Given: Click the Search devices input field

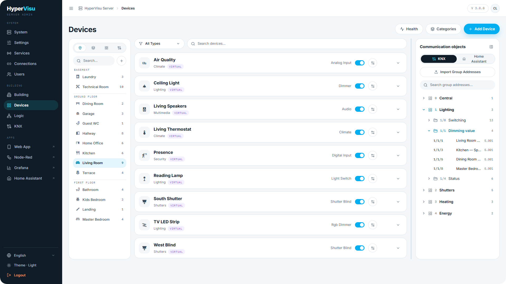Looking at the screenshot, I should pyautogui.click(x=297, y=44).
